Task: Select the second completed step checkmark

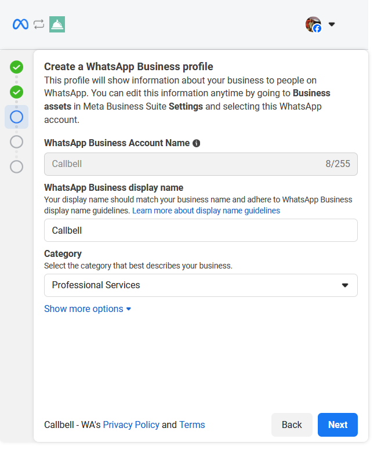Action: [x=17, y=92]
